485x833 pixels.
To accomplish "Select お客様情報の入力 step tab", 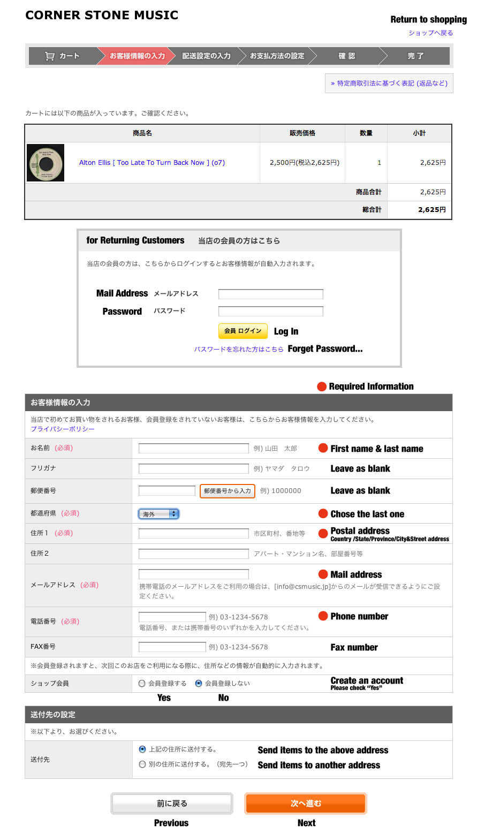I will (x=136, y=56).
